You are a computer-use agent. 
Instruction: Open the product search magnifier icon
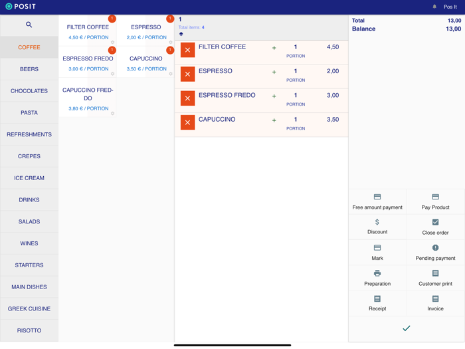29,25
